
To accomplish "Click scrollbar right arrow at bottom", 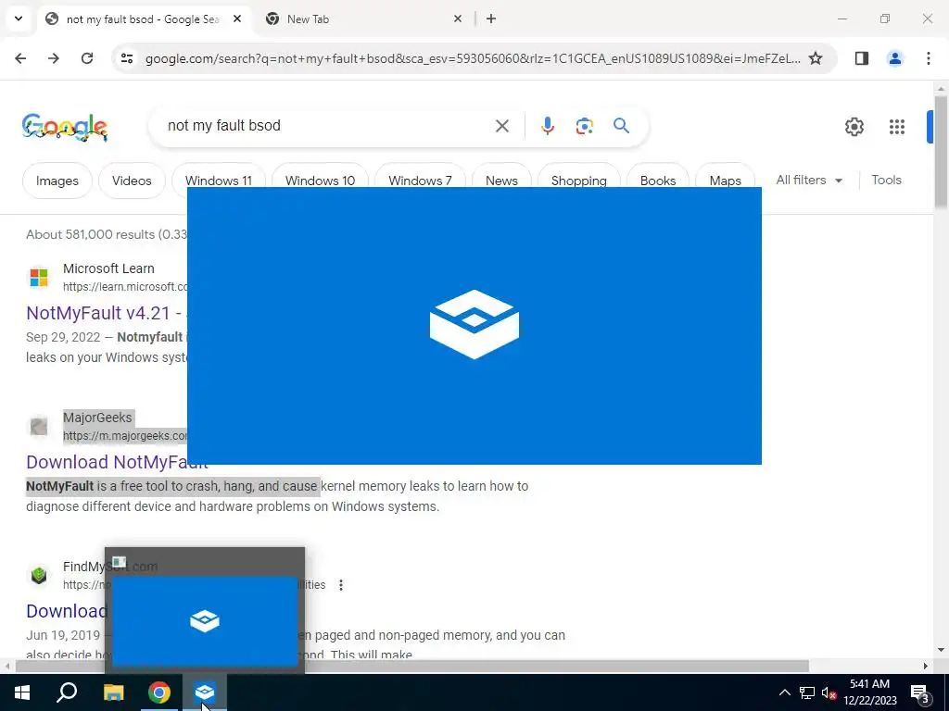I will pyautogui.click(x=926, y=666).
